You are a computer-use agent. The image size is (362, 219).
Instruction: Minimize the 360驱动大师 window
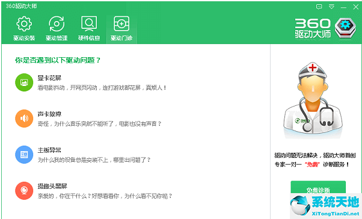click(343, 7)
